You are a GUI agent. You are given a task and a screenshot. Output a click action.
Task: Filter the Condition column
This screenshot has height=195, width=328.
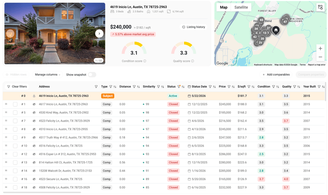point(273,87)
